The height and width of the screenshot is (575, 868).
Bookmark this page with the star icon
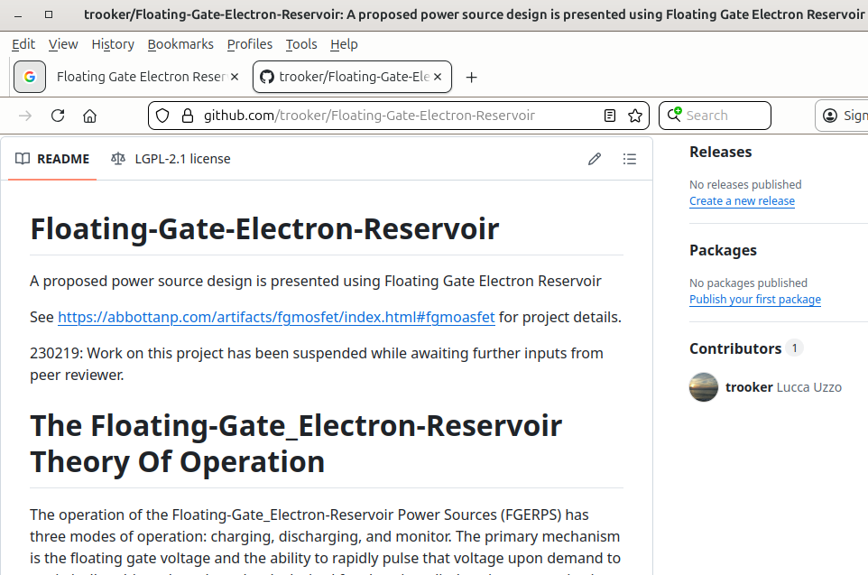(x=635, y=116)
